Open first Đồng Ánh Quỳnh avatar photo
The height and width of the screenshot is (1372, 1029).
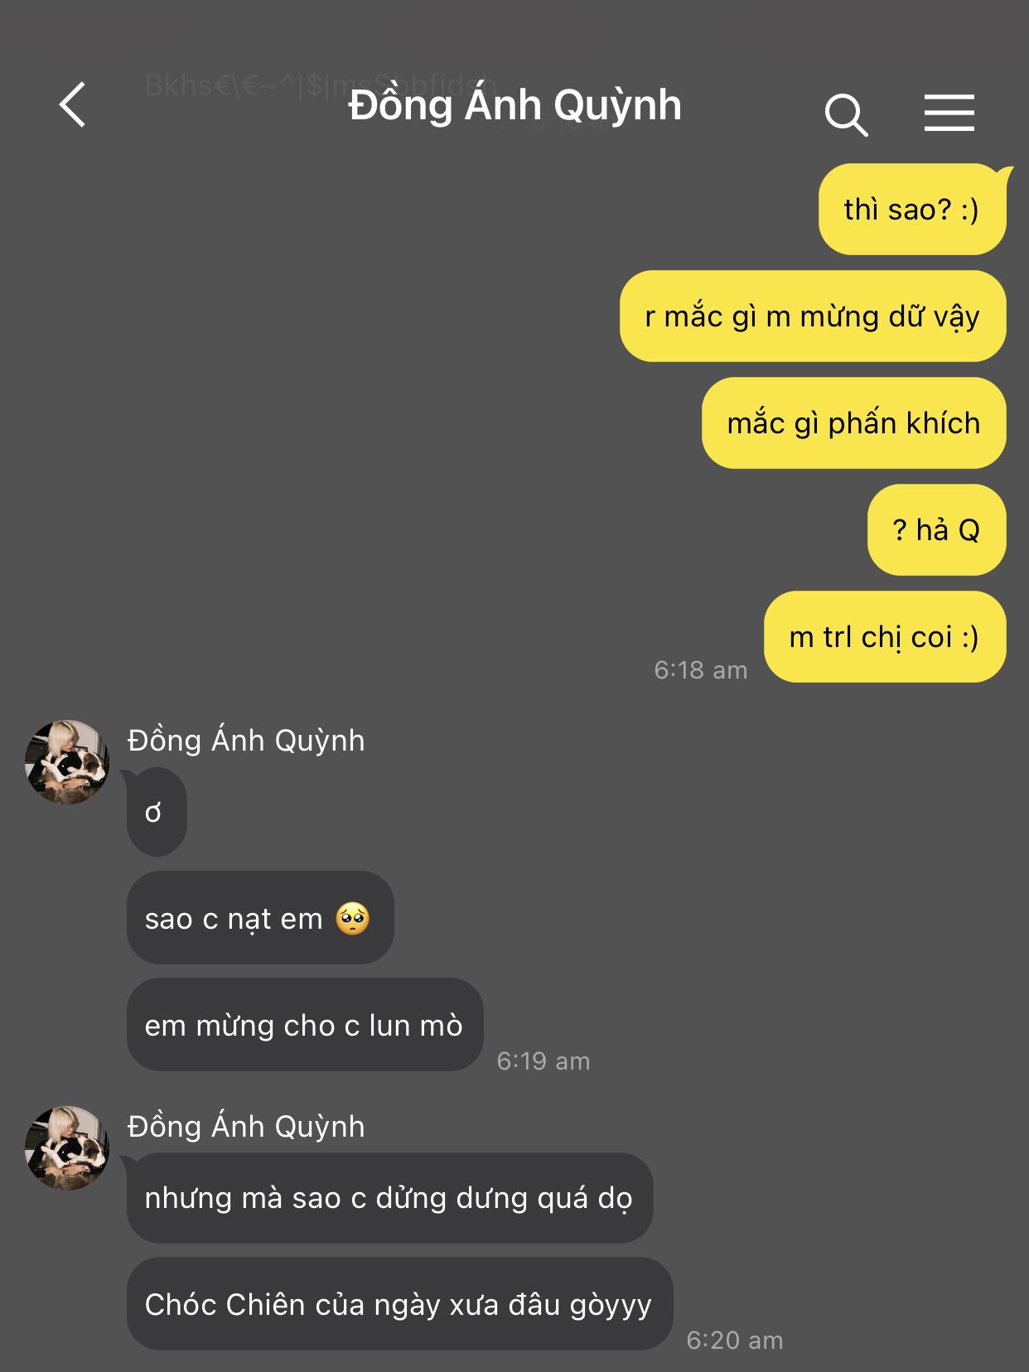coord(67,761)
